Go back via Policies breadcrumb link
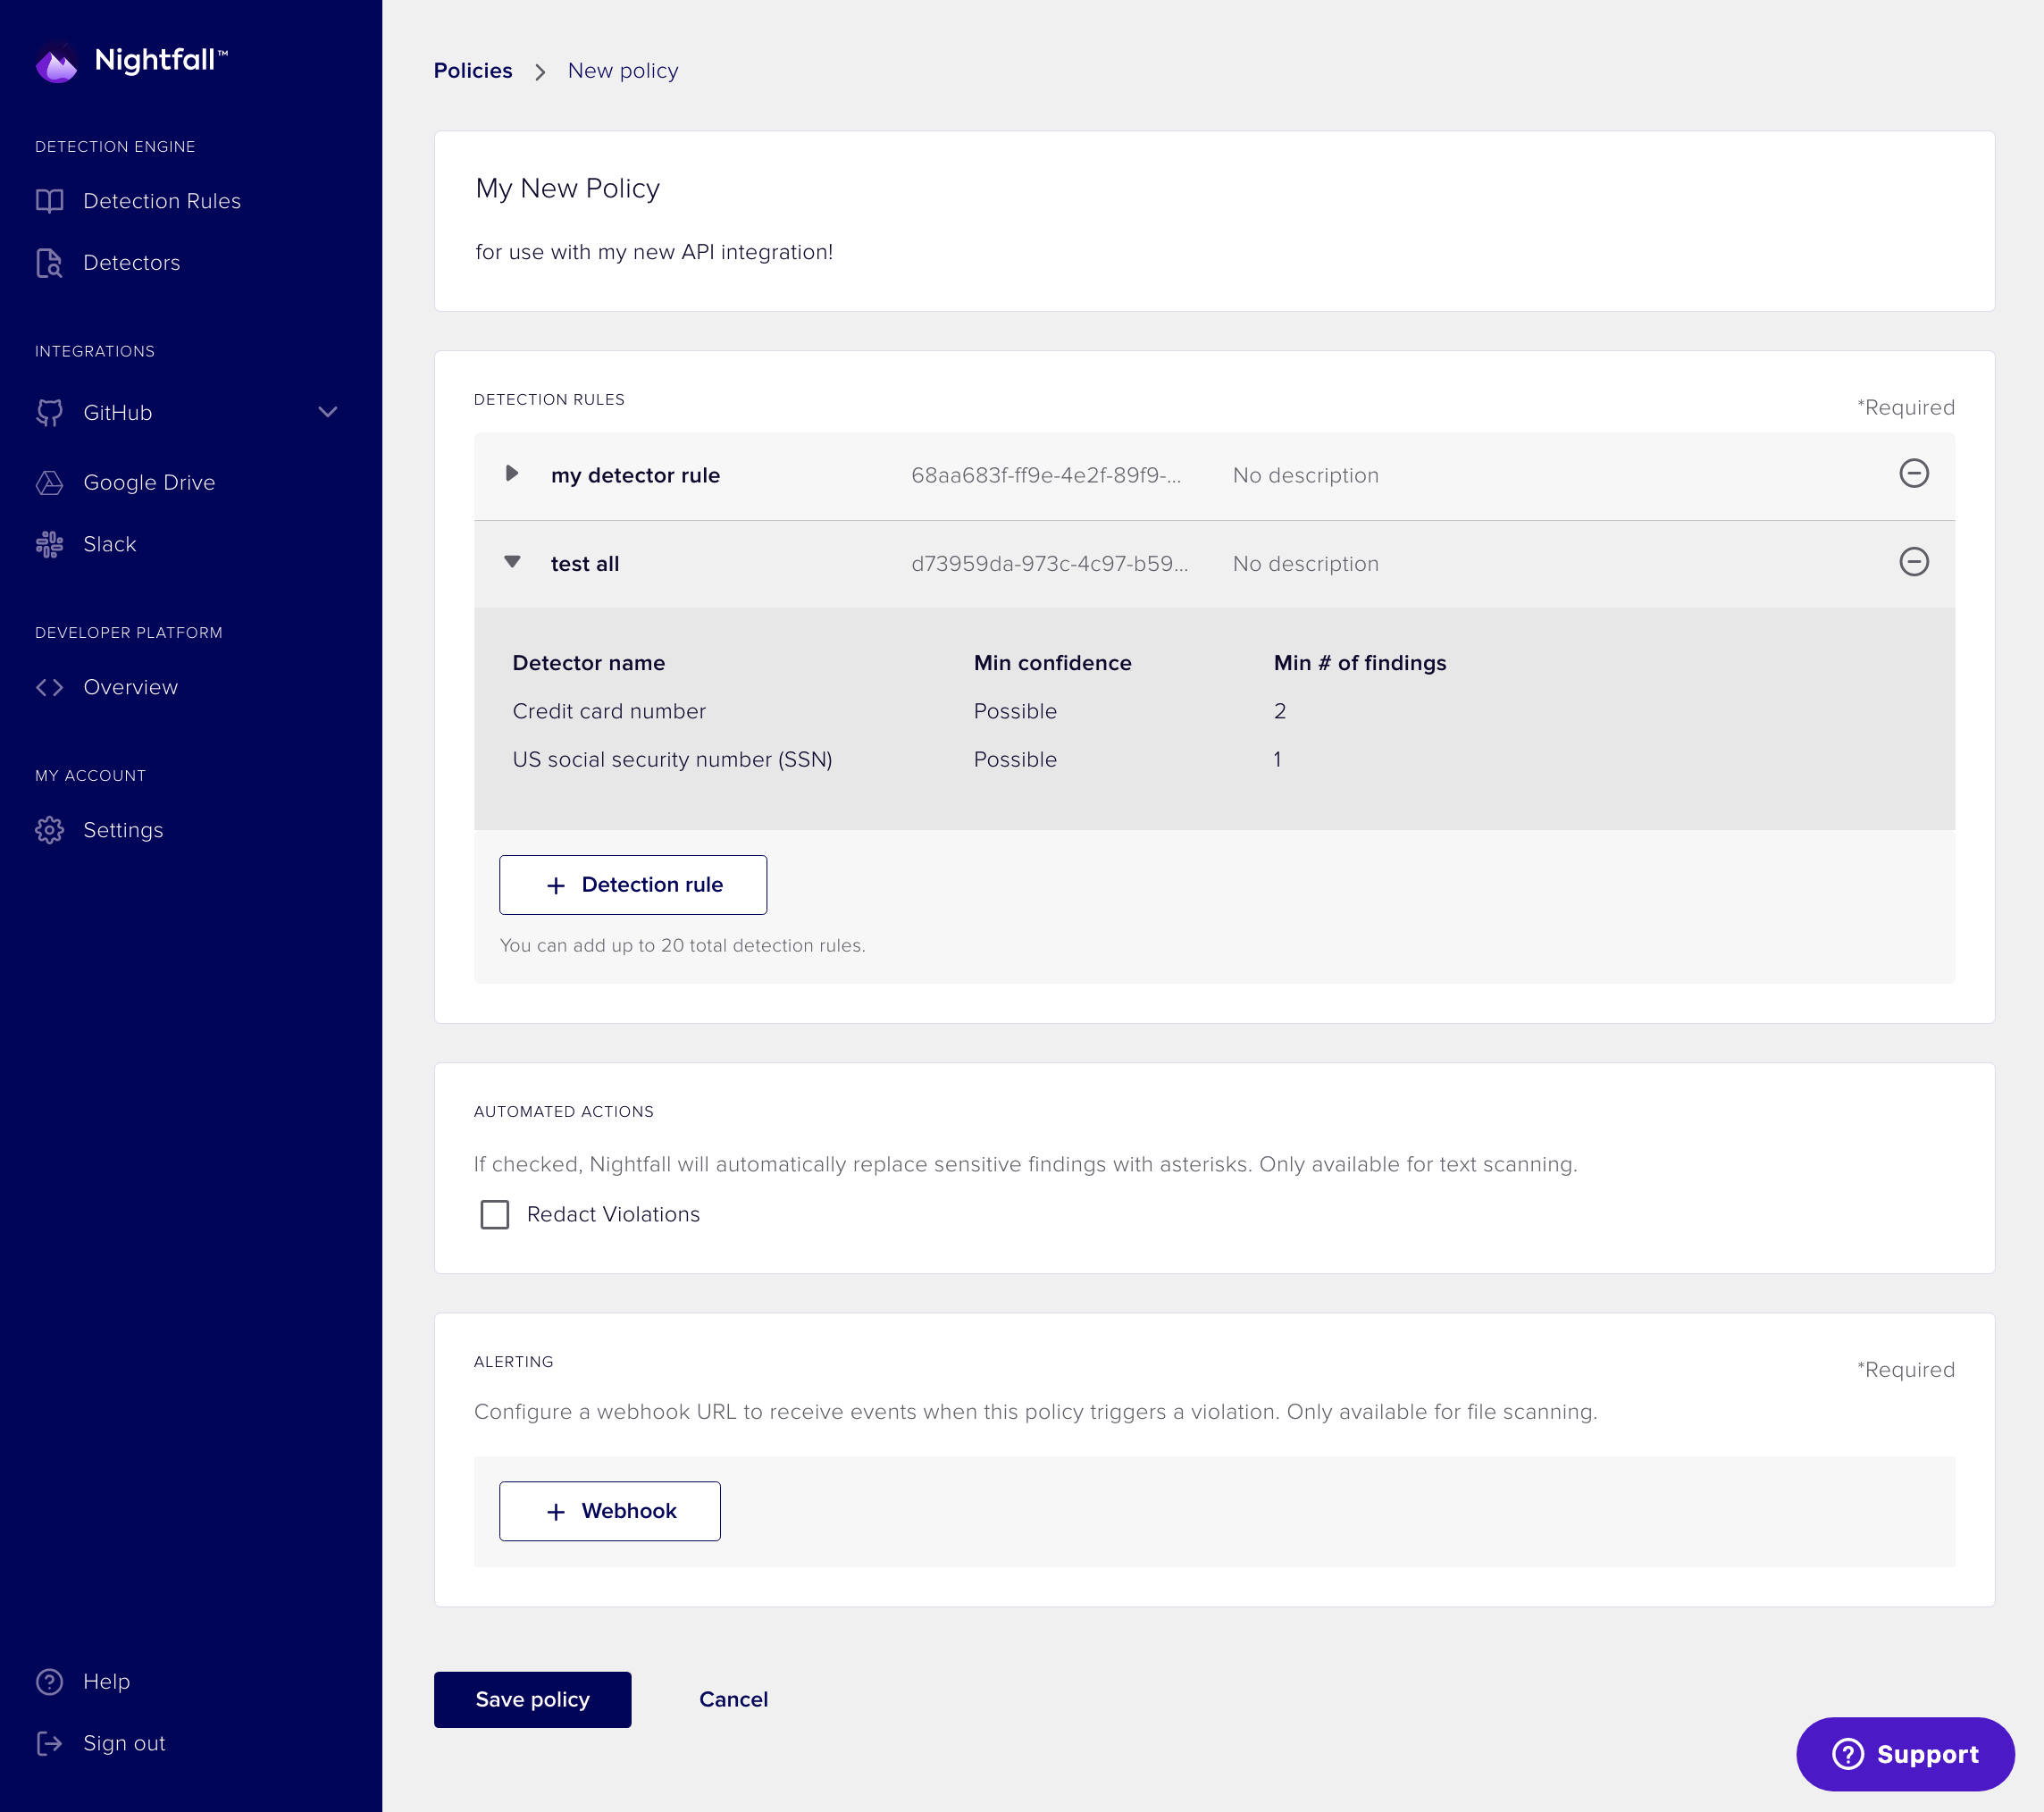 click(473, 71)
